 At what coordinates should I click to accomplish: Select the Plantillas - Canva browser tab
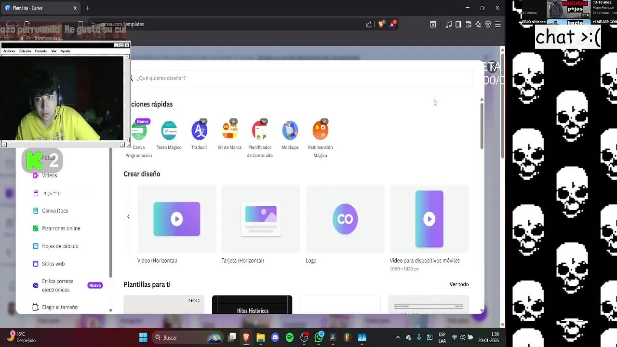click(41, 8)
